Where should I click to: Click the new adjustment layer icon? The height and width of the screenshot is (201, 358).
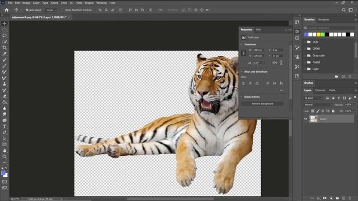click(331, 198)
